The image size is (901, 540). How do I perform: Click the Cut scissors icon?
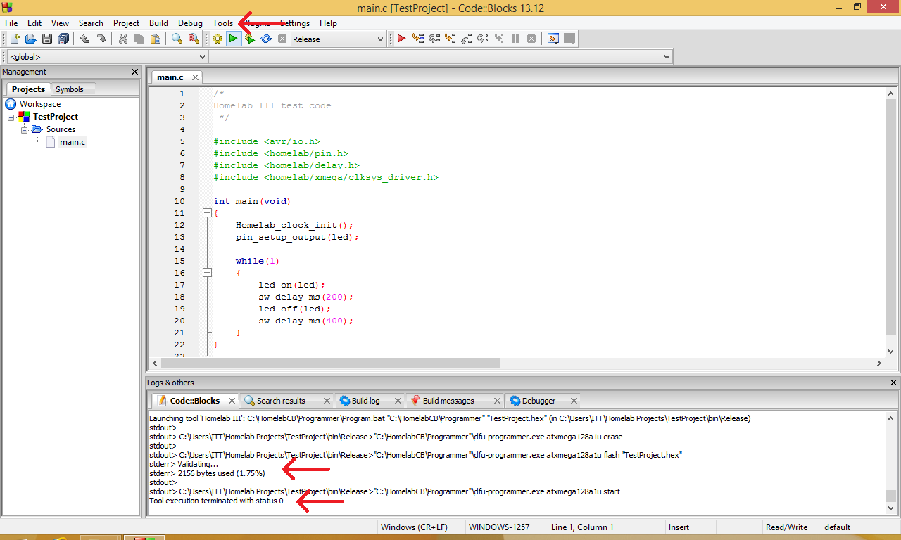tap(123, 39)
